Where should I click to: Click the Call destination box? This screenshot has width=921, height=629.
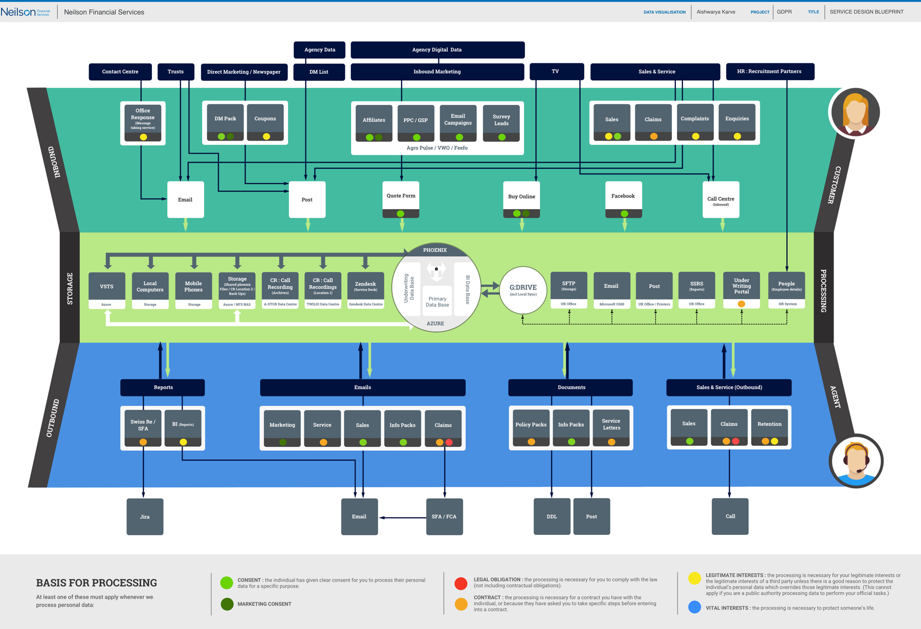pyautogui.click(x=730, y=516)
